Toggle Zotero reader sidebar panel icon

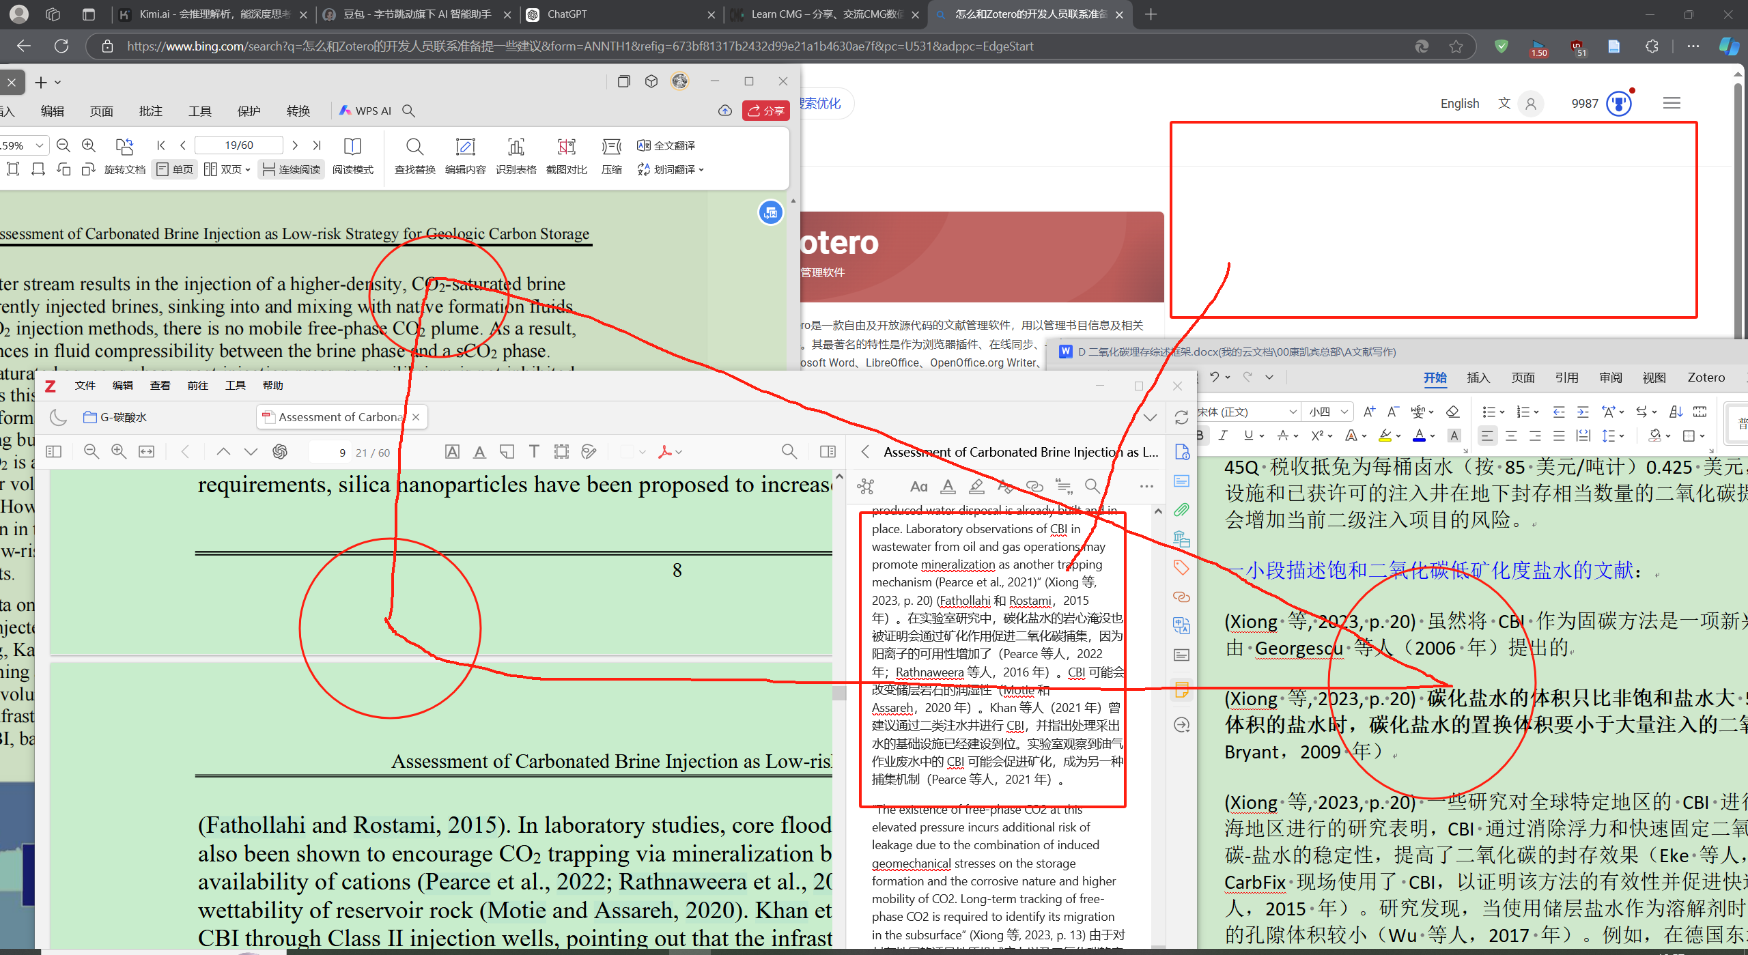tap(53, 452)
